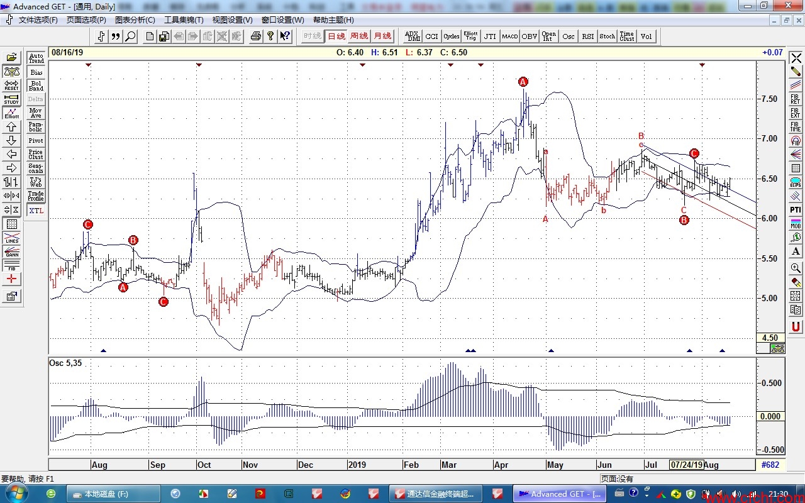Open Advanced GET taskbar button
This screenshot has height=503, width=805.
[x=560, y=494]
